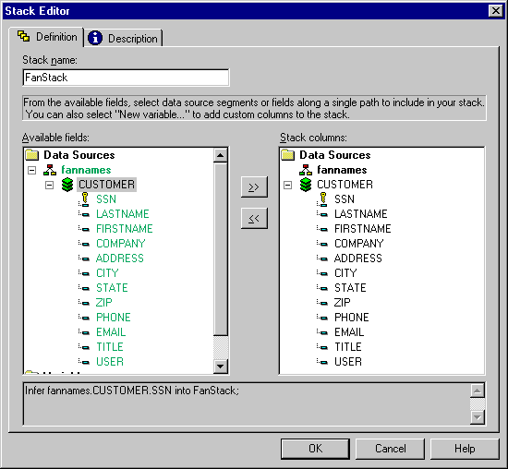
Task: Click fannames master file icon in Available fields
Action: coord(50,170)
